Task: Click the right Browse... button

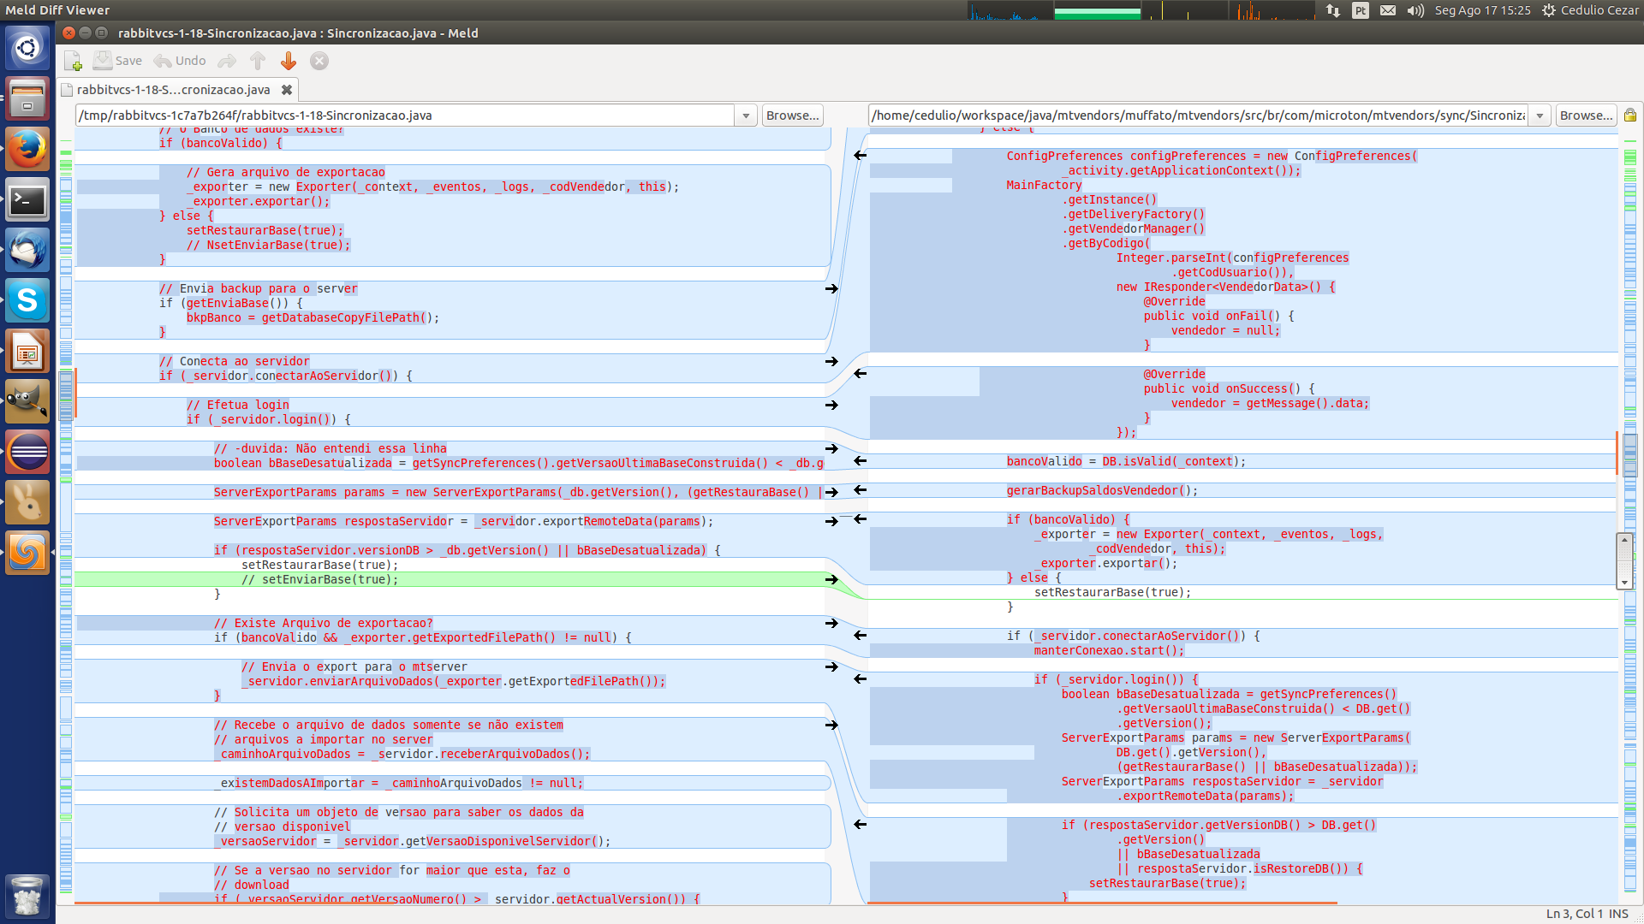Action: [1586, 115]
